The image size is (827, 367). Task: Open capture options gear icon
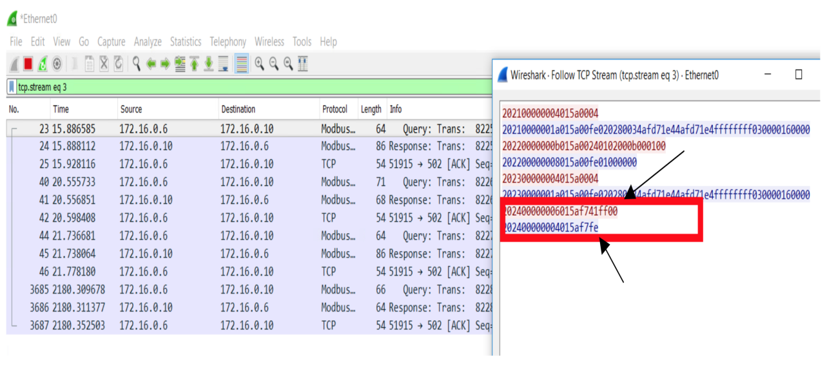[x=57, y=64]
